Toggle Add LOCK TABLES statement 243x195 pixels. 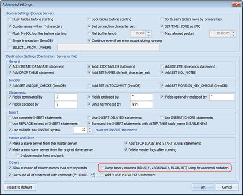(x=89, y=66)
